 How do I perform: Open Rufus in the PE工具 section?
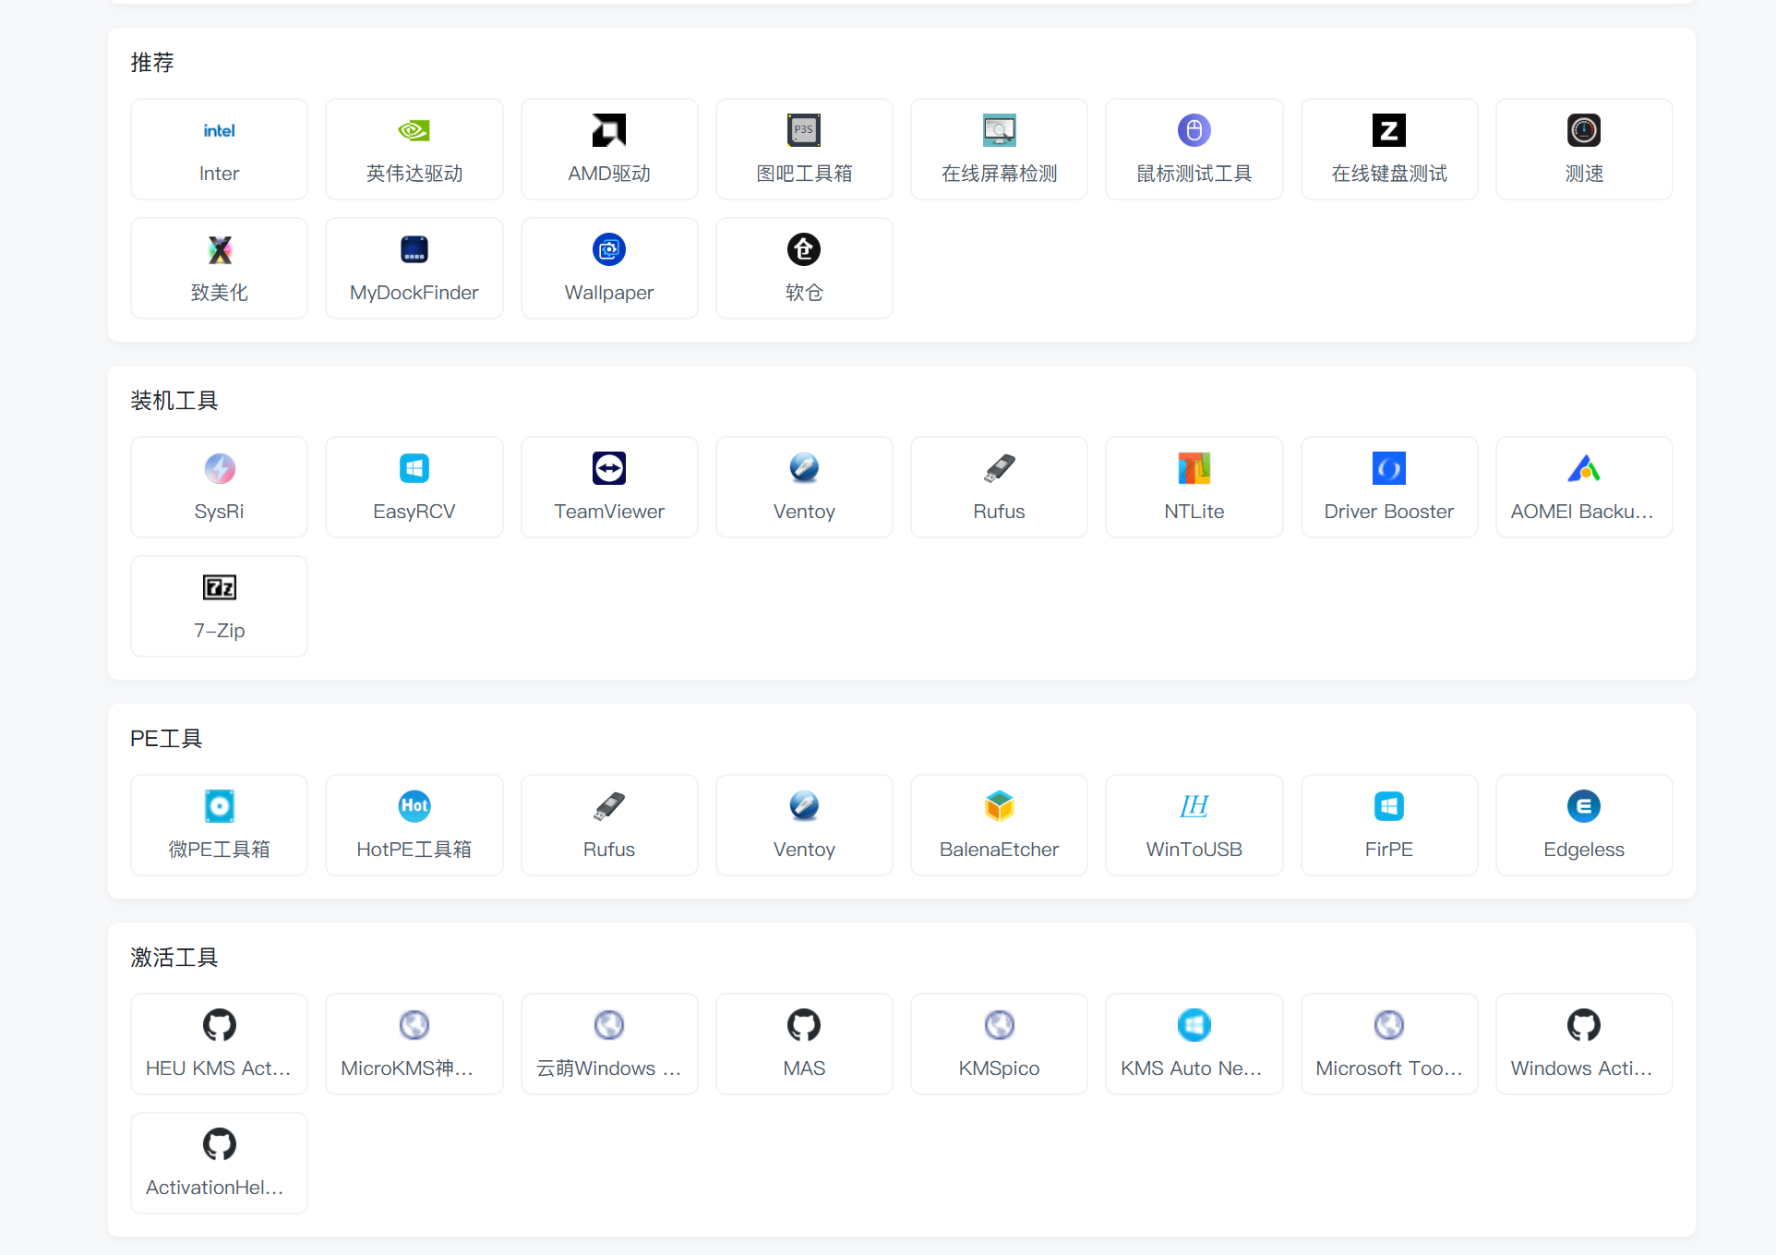point(609,825)
